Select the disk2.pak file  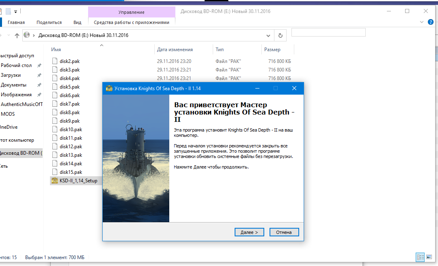[x=69, y=61]
